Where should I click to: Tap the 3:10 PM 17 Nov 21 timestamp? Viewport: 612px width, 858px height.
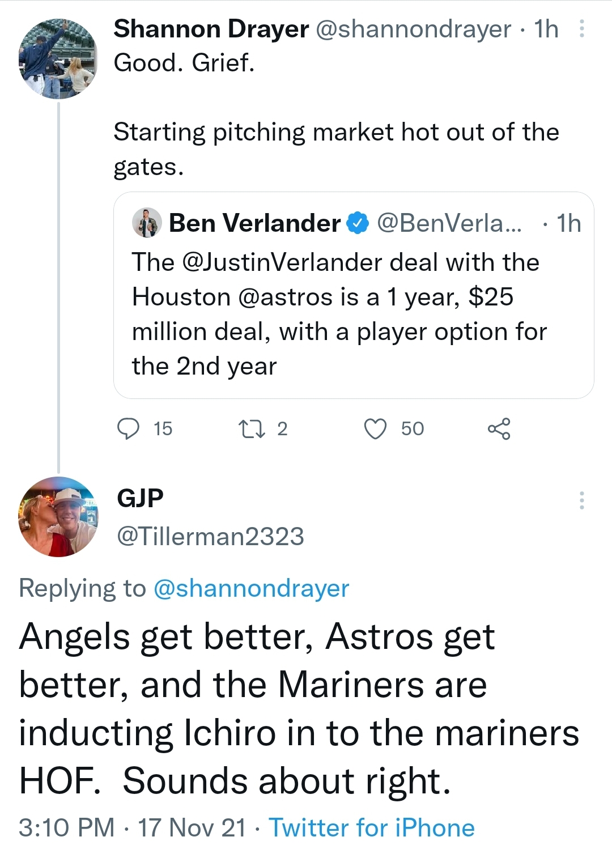(132, 827)
